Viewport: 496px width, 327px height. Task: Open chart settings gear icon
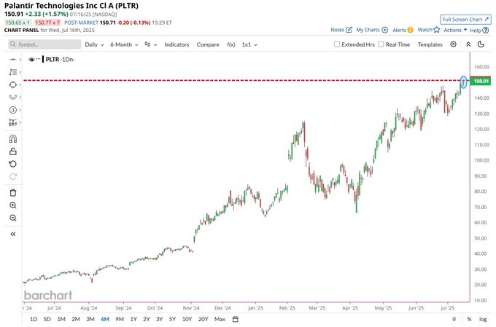pos(454,44)
